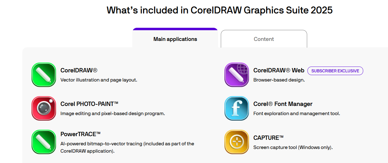Click the purple CorelDRAW Web icon
This screenshot has height=163, width=388.
click(237, 75)
